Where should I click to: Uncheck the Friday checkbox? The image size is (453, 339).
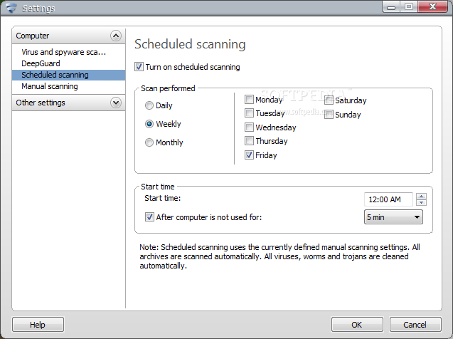[249, 155]
